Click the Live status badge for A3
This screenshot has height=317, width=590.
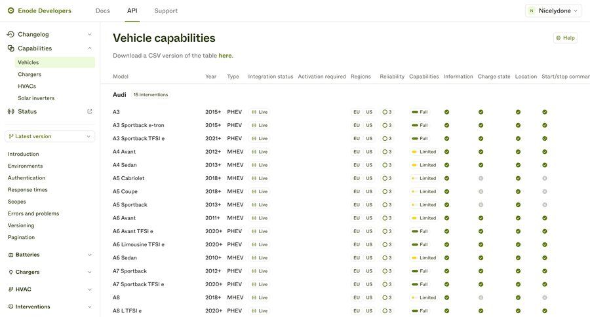coord(260,112)
